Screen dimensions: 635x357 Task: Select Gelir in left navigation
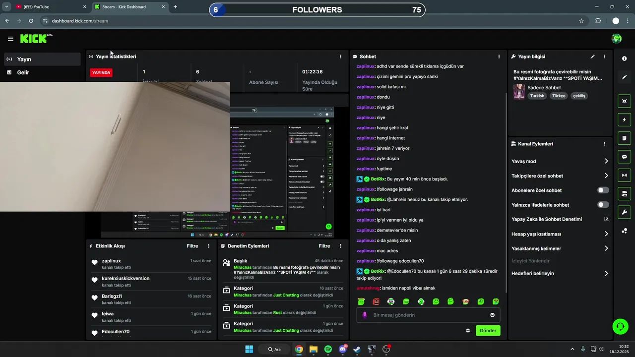coord(42,72)
